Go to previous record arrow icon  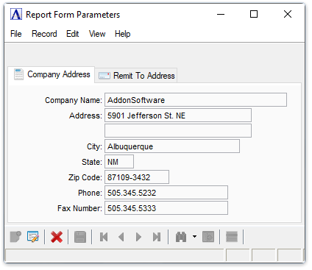(x=121, y=237)
